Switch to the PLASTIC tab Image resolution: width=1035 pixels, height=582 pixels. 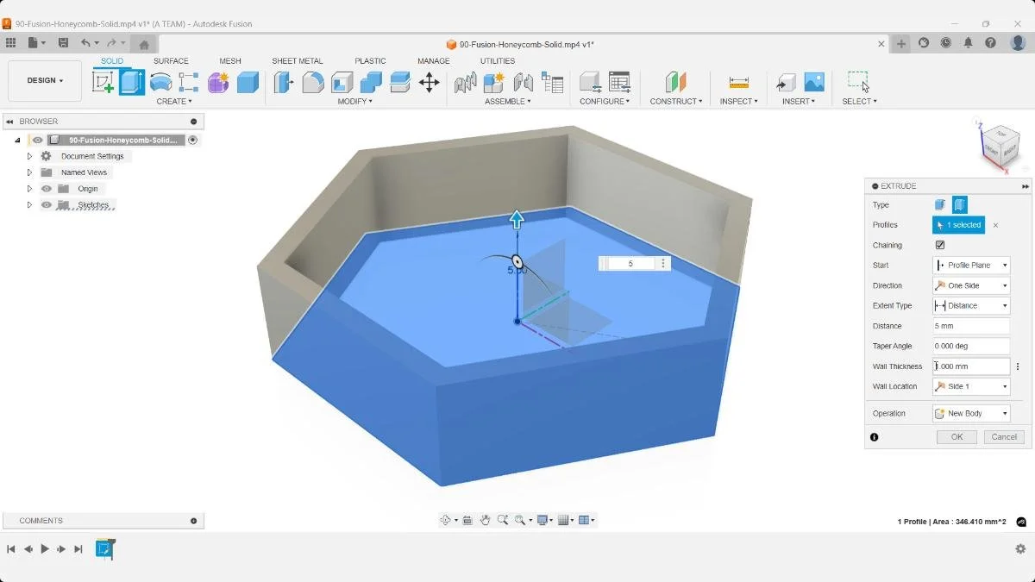pyautogui.click(x=370, y=61)
